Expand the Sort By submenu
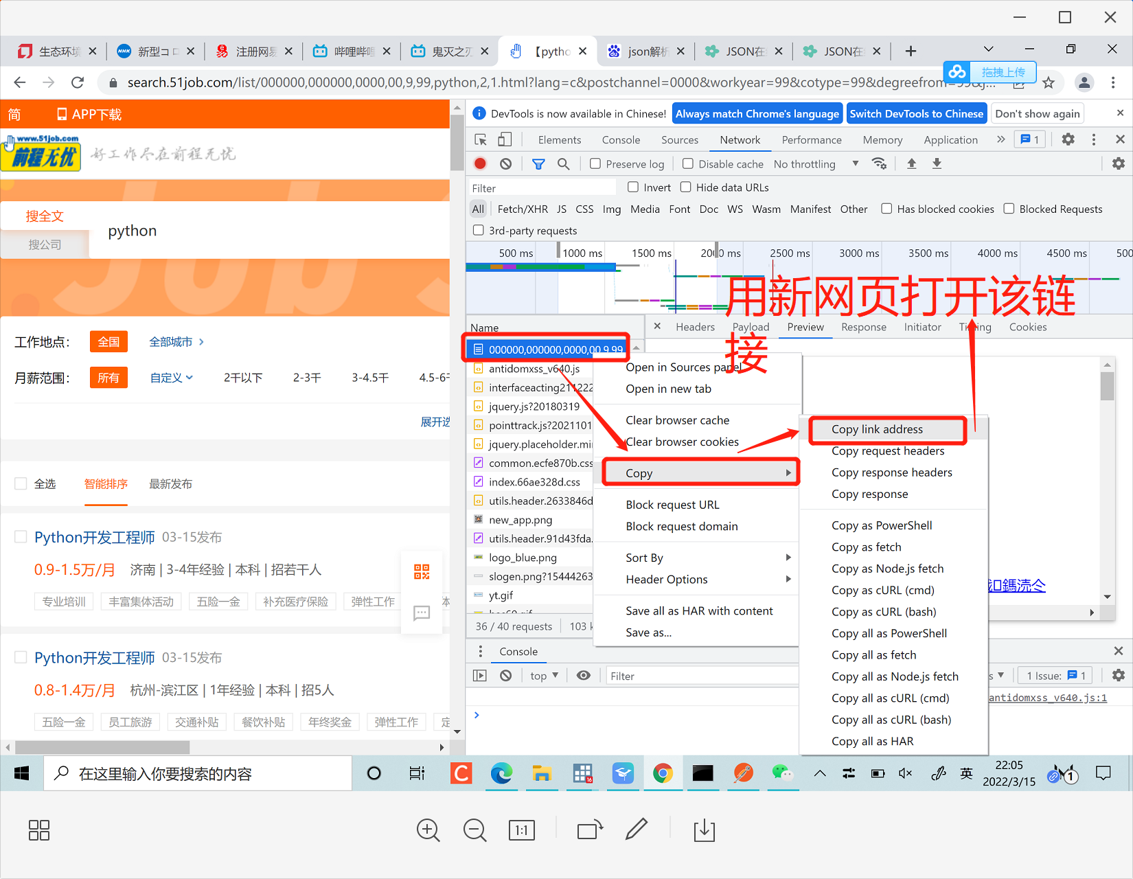This screenshot has width=1133, height=879. tap(696, 558)
